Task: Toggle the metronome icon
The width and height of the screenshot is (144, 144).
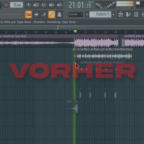Action: (x=28, y=5)
